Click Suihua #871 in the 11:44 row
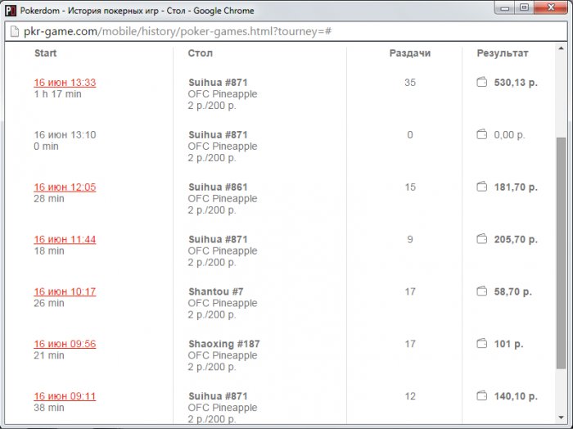The height and width of the screenshot is (429, 573). (x=218, y=239)
